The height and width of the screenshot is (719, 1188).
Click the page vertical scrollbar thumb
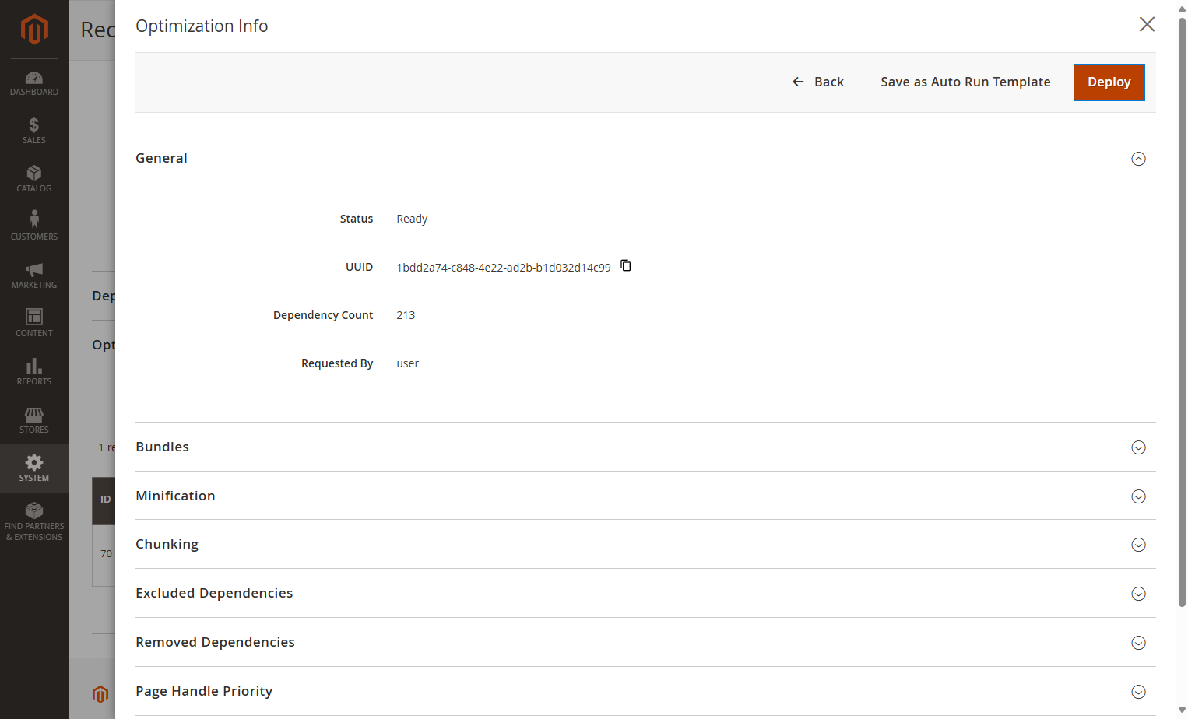click(1182, 311)
